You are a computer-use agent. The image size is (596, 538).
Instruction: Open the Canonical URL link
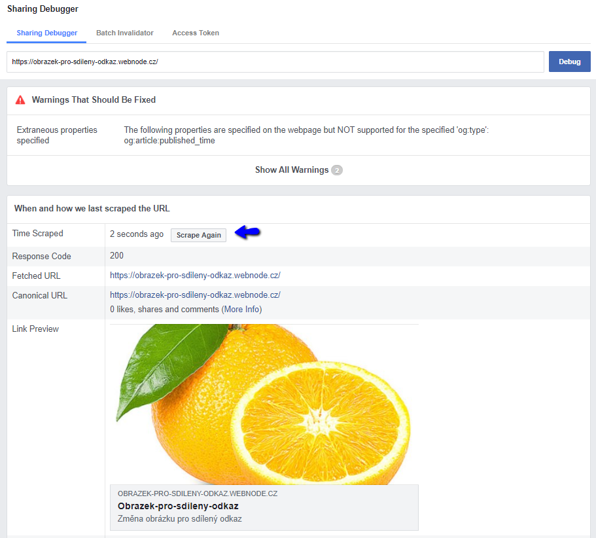point(195,295)
